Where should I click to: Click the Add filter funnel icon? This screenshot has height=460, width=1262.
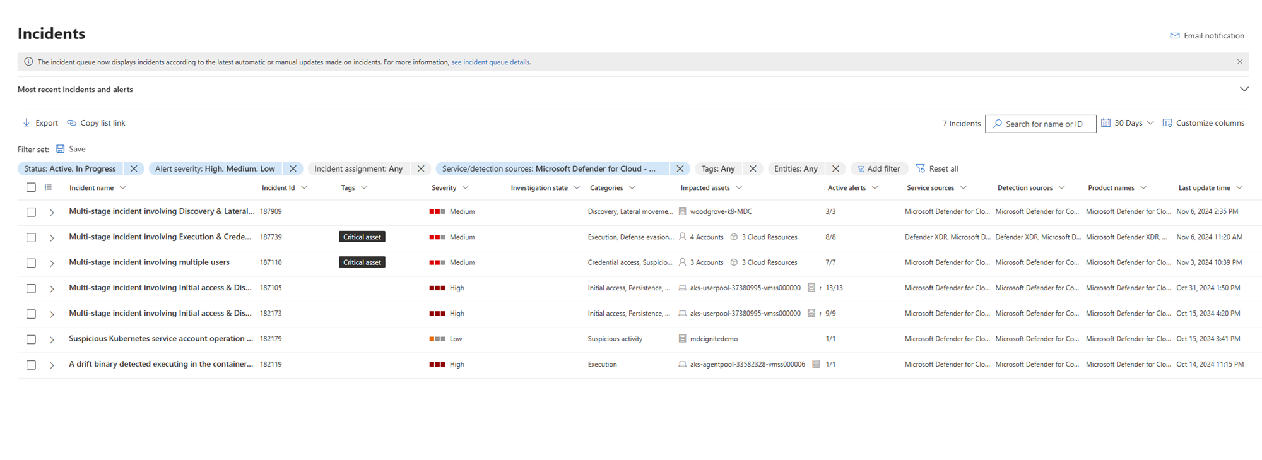(x=860, y=169)
